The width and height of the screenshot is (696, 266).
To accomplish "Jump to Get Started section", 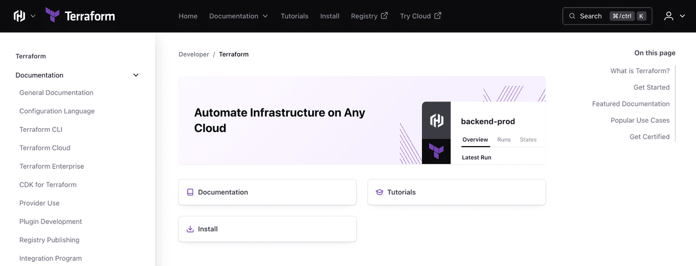I will point(651,87).
